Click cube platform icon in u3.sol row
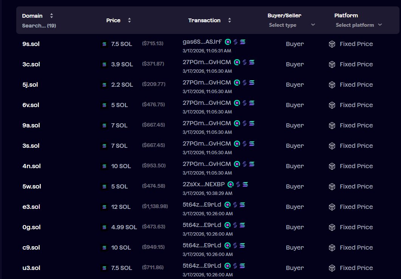The image size is (401, 279). 332,268
